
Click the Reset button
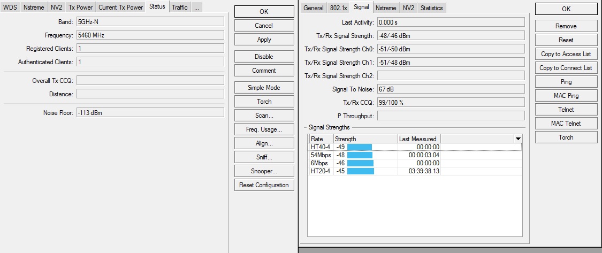coord(566,40)
